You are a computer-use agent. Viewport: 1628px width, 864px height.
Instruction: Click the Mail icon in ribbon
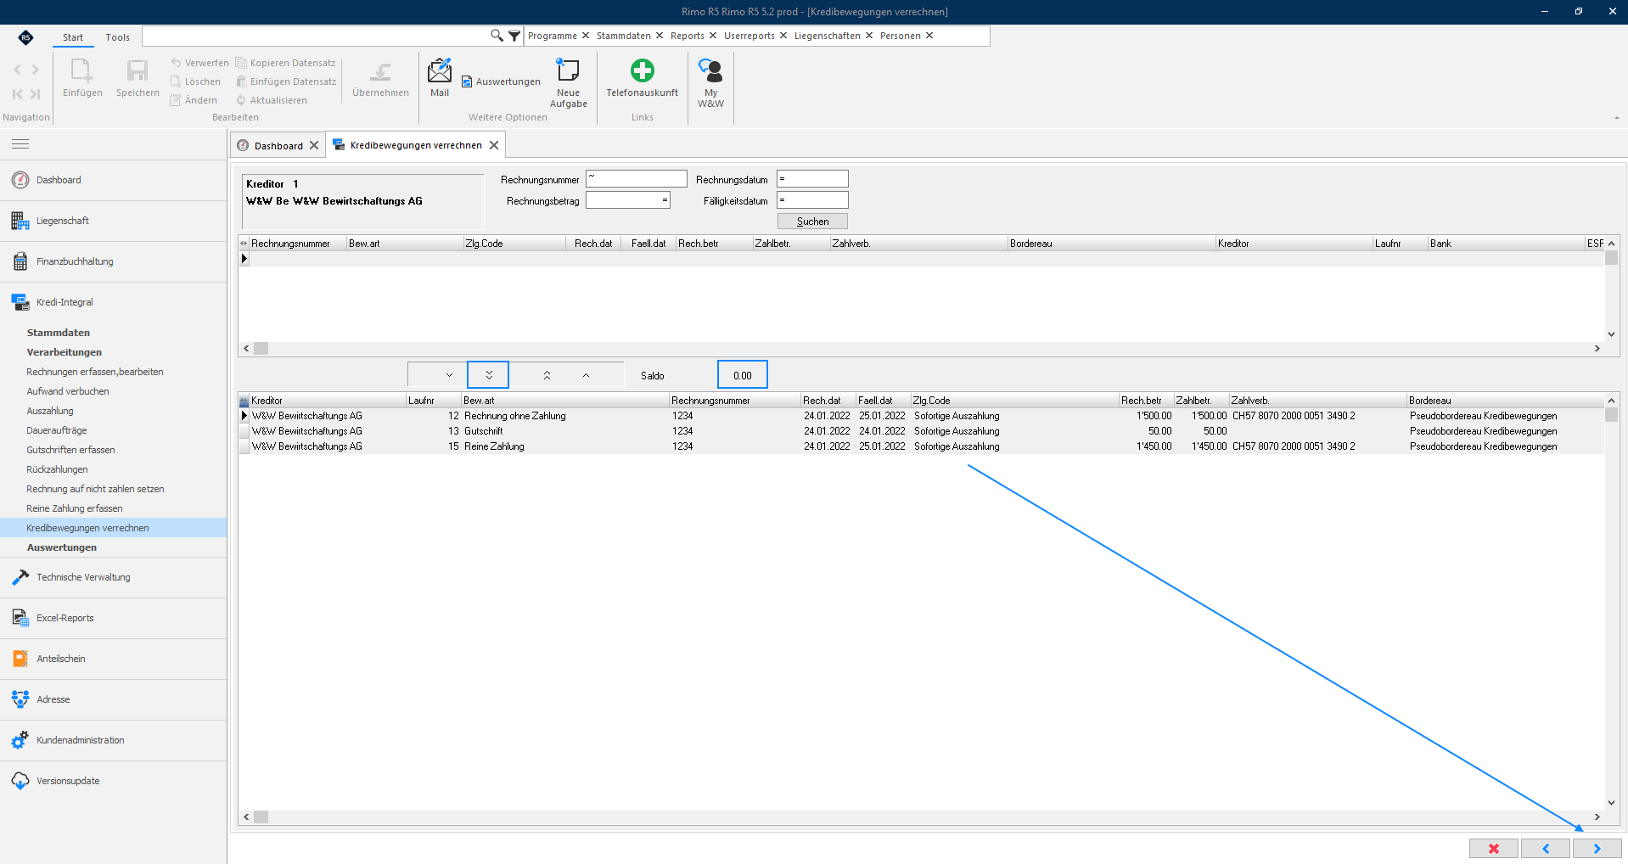pyautogui.click(x=440, y=71)
